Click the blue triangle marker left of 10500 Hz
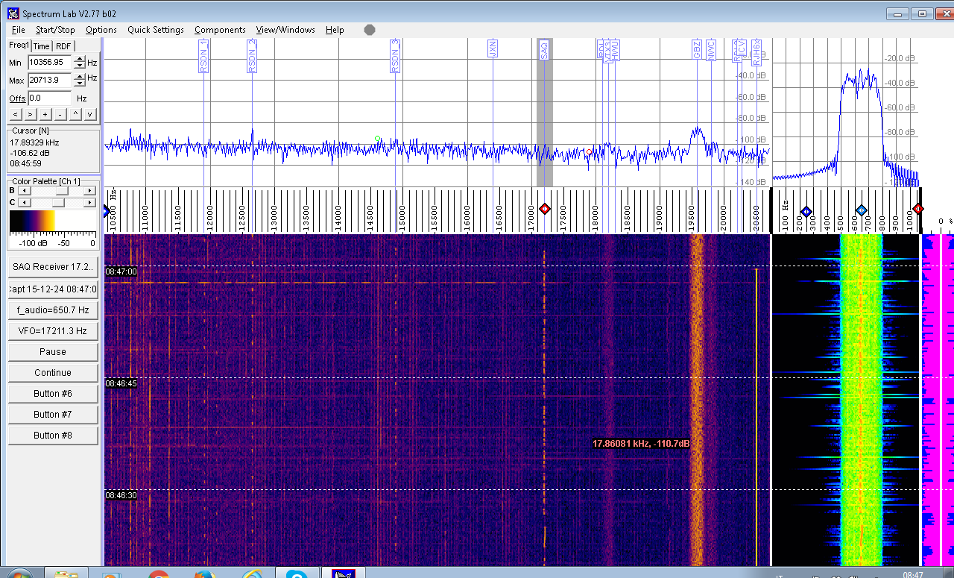The height and width of the screenshot is (578, 954). tap(106, 212)
